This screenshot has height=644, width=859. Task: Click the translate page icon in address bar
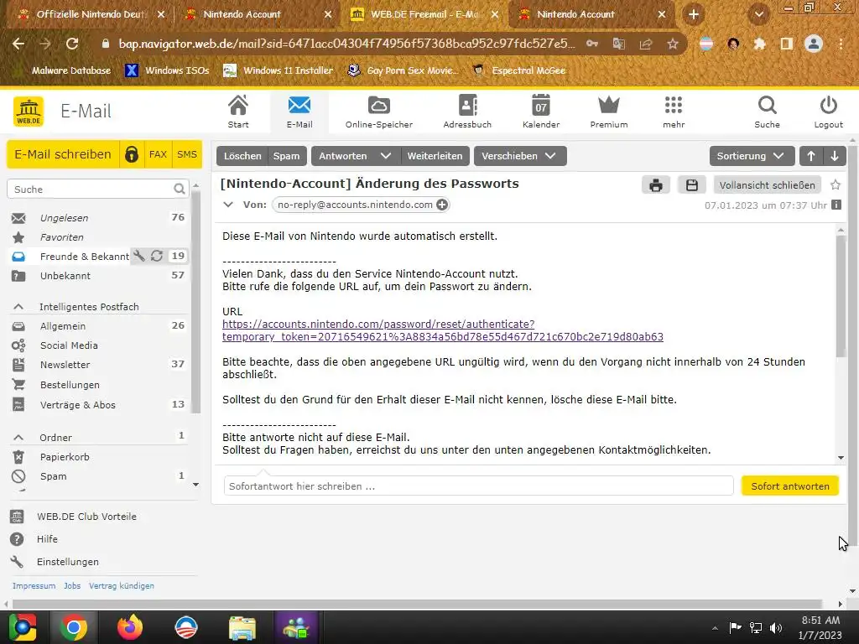tap(619, 44)
